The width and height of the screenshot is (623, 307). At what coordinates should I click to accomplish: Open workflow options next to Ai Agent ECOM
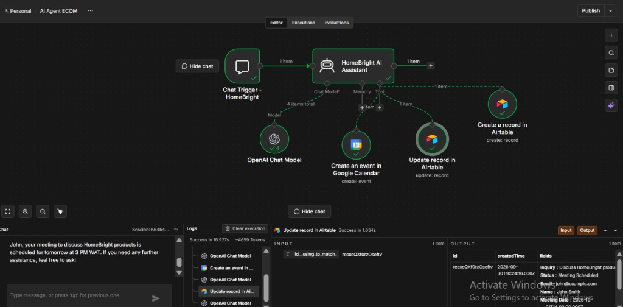tap(91, 11)
